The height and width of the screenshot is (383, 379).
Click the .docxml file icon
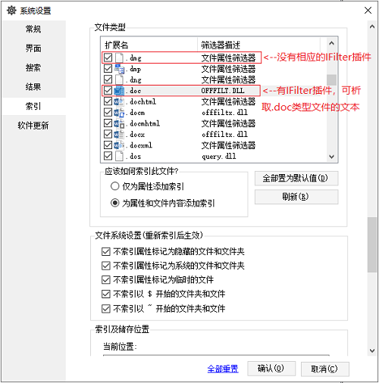point(119,145)
